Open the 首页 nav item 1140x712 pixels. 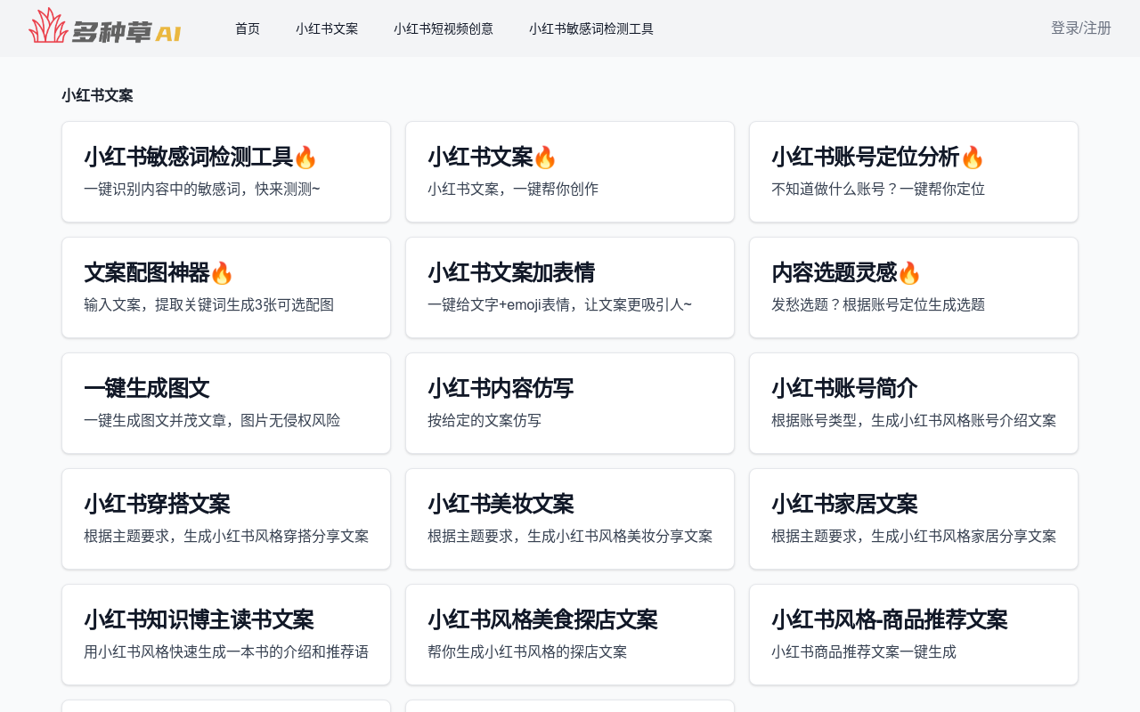coord(248,28)
